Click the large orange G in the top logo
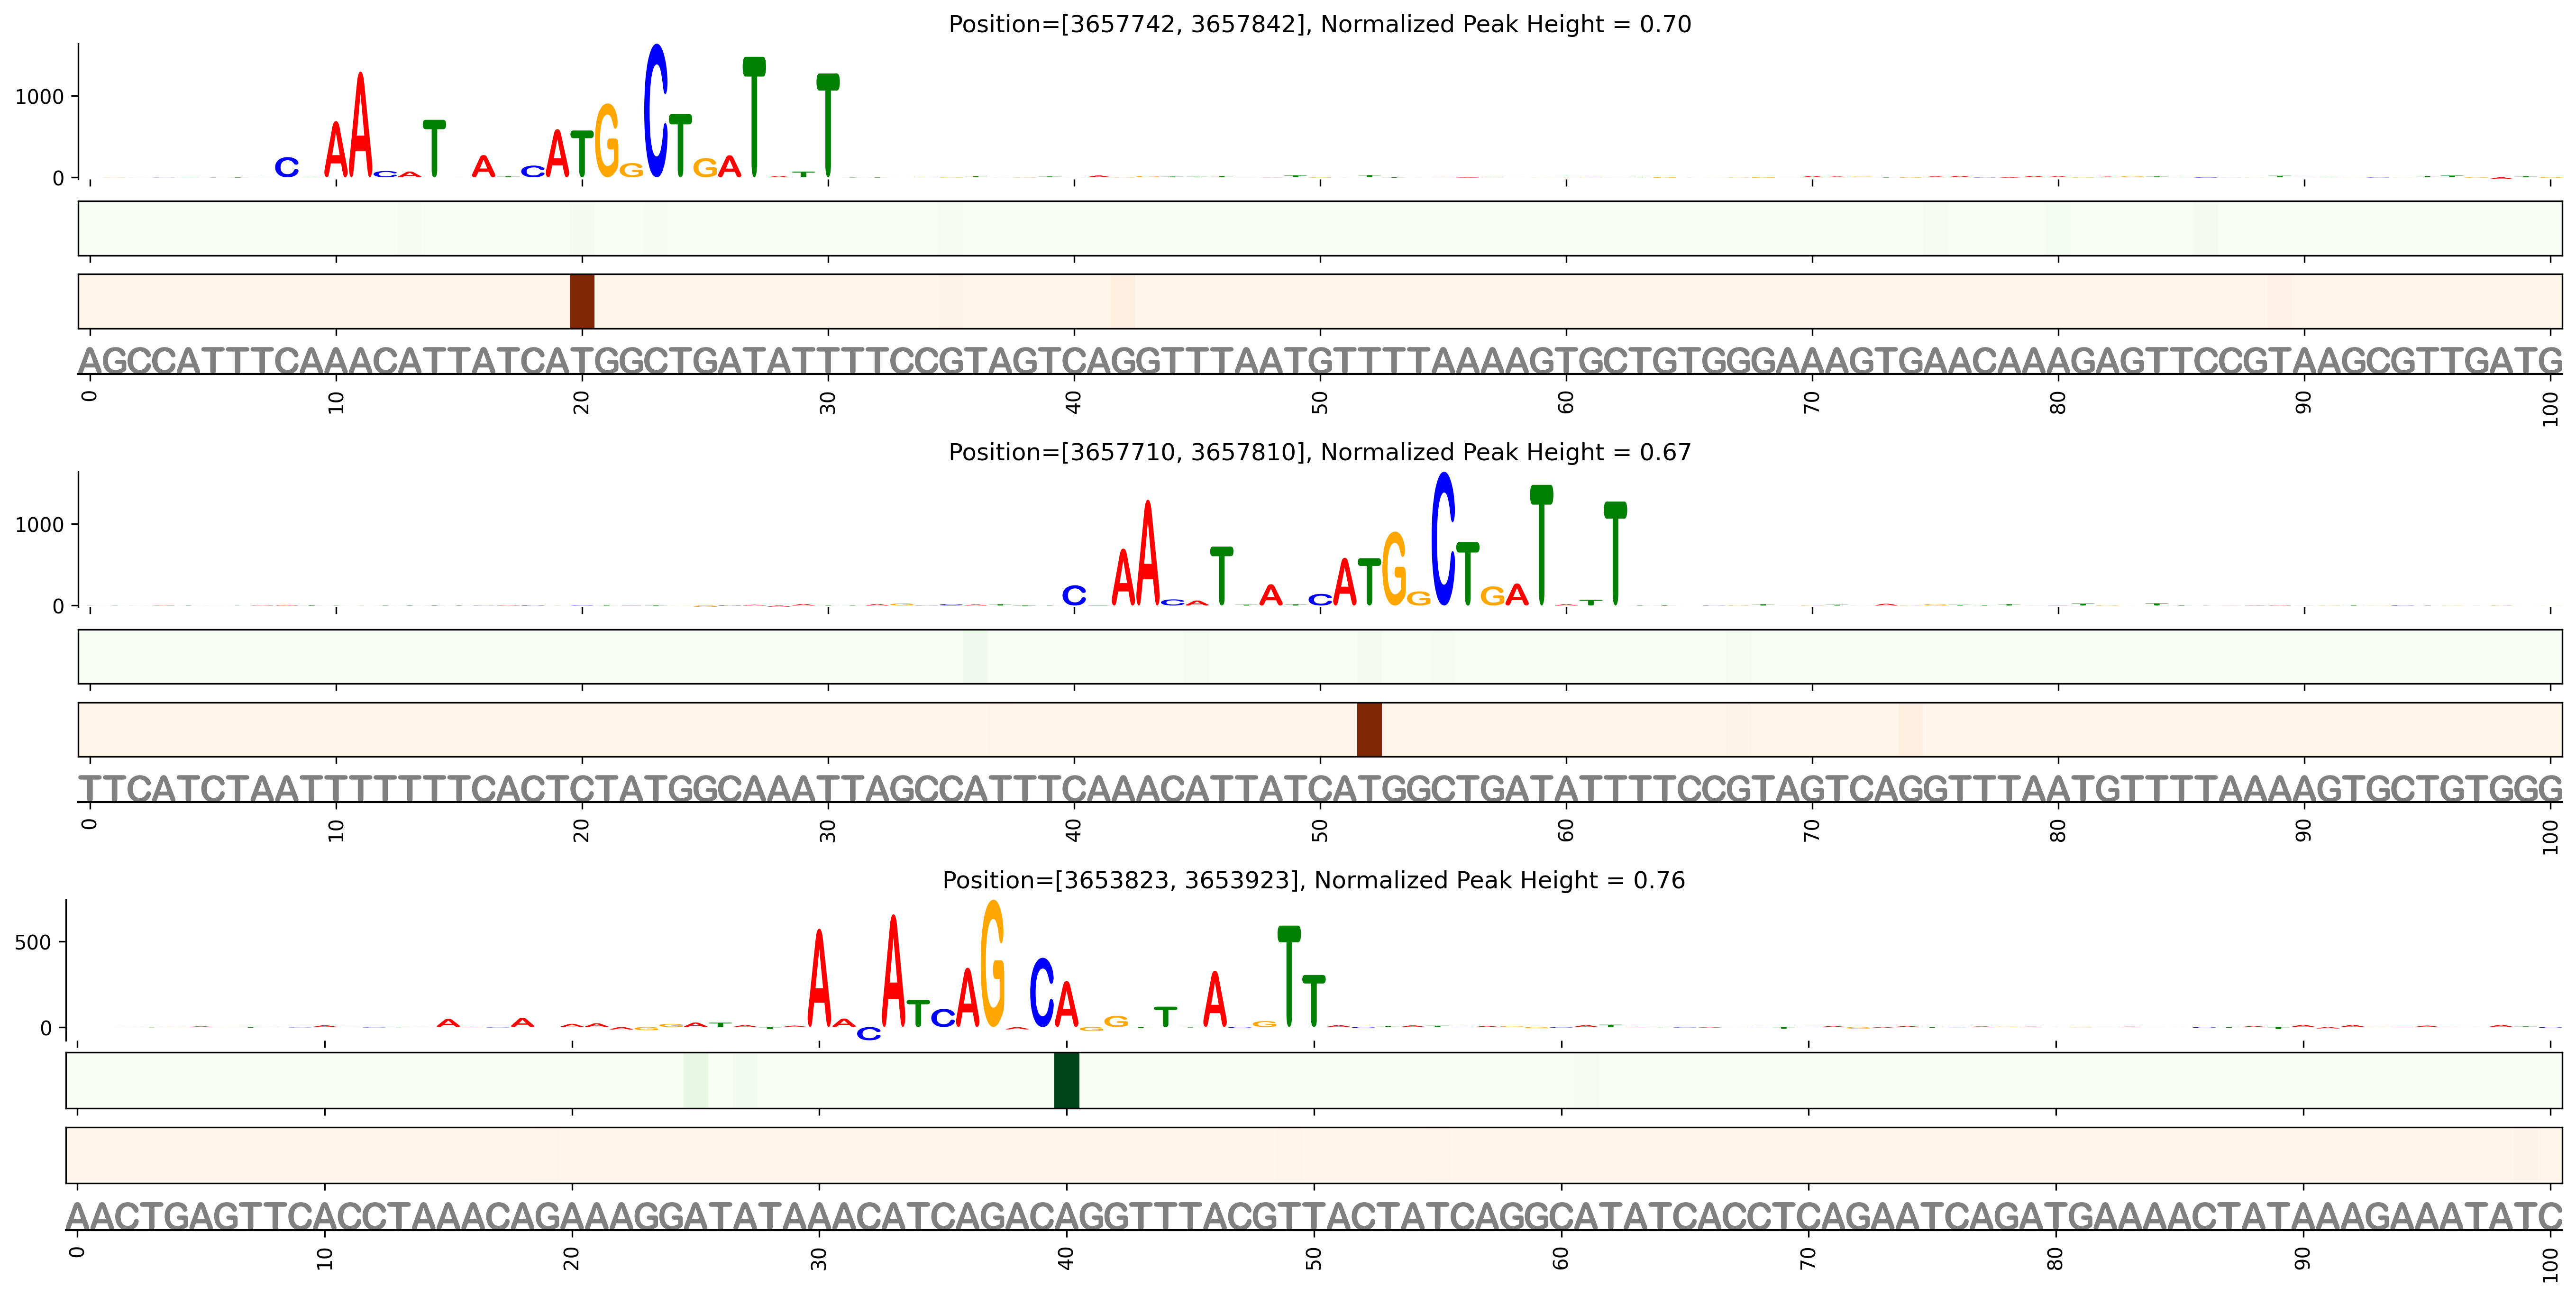Image resolution: width=2576 pixels, height=1296 pixels. [607, 140]
